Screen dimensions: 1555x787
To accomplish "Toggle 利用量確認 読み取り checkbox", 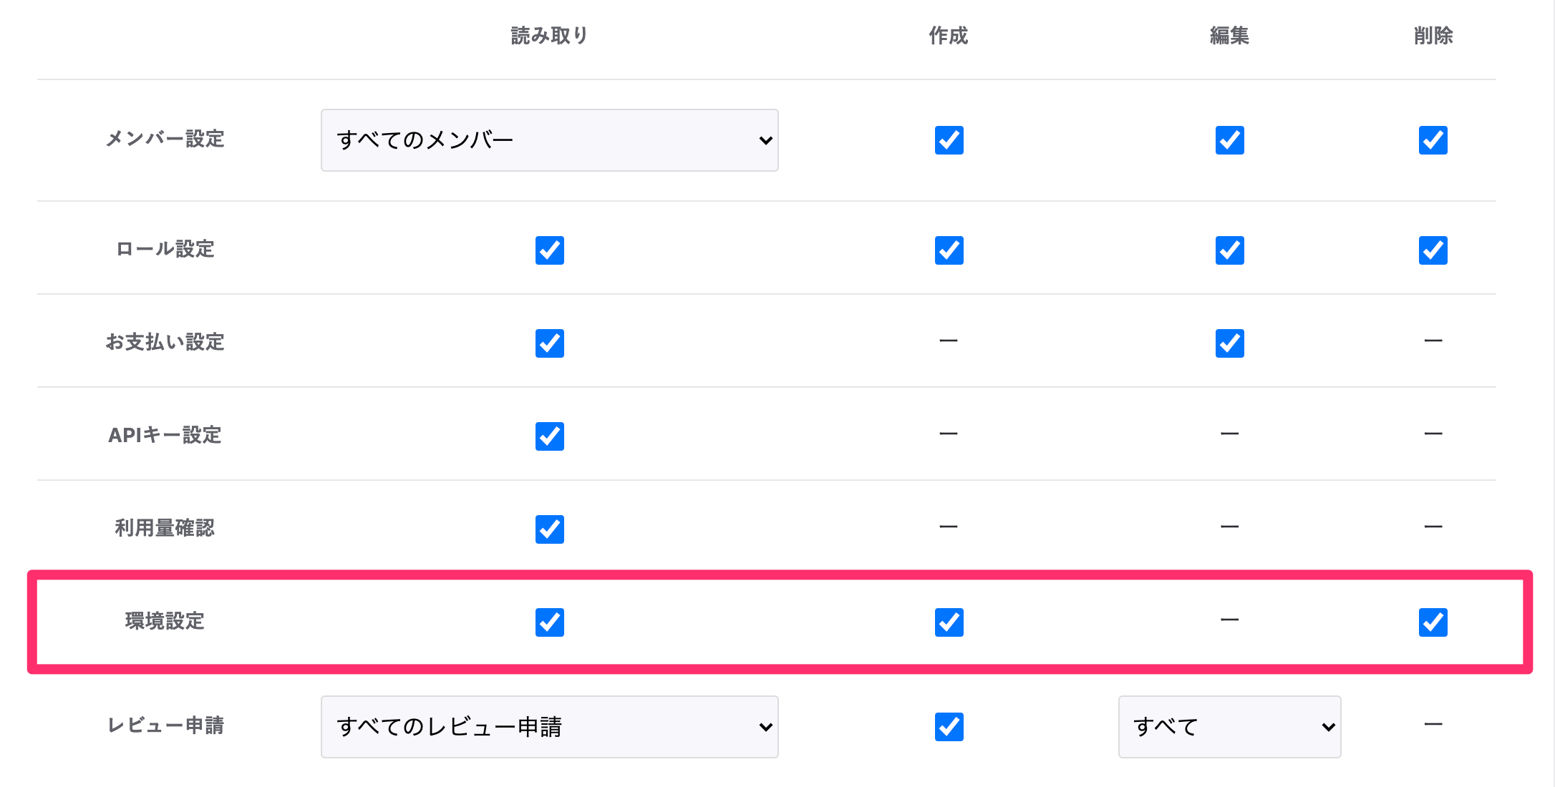I will [549, 529].
